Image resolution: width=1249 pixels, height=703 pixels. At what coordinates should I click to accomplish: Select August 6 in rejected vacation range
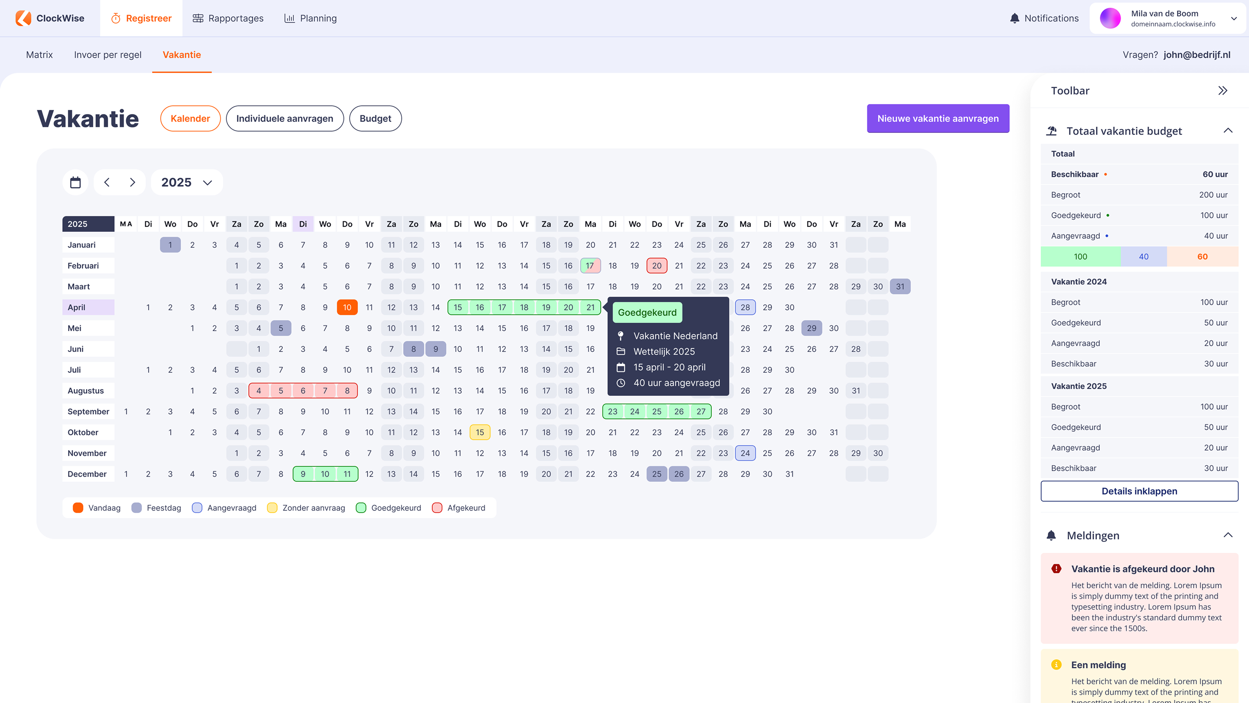click(303, 391)
